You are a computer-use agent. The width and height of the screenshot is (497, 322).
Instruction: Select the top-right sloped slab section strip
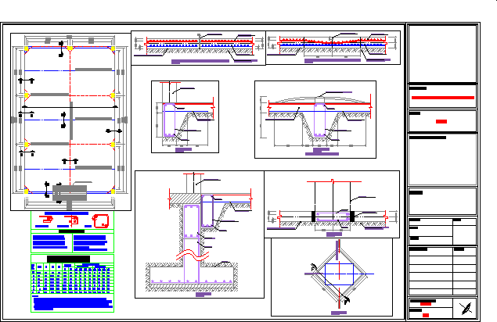[333, 46]
